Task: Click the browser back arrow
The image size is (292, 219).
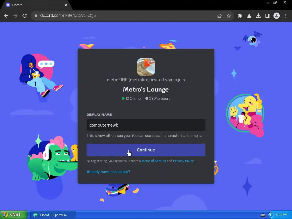Action: 6,16
